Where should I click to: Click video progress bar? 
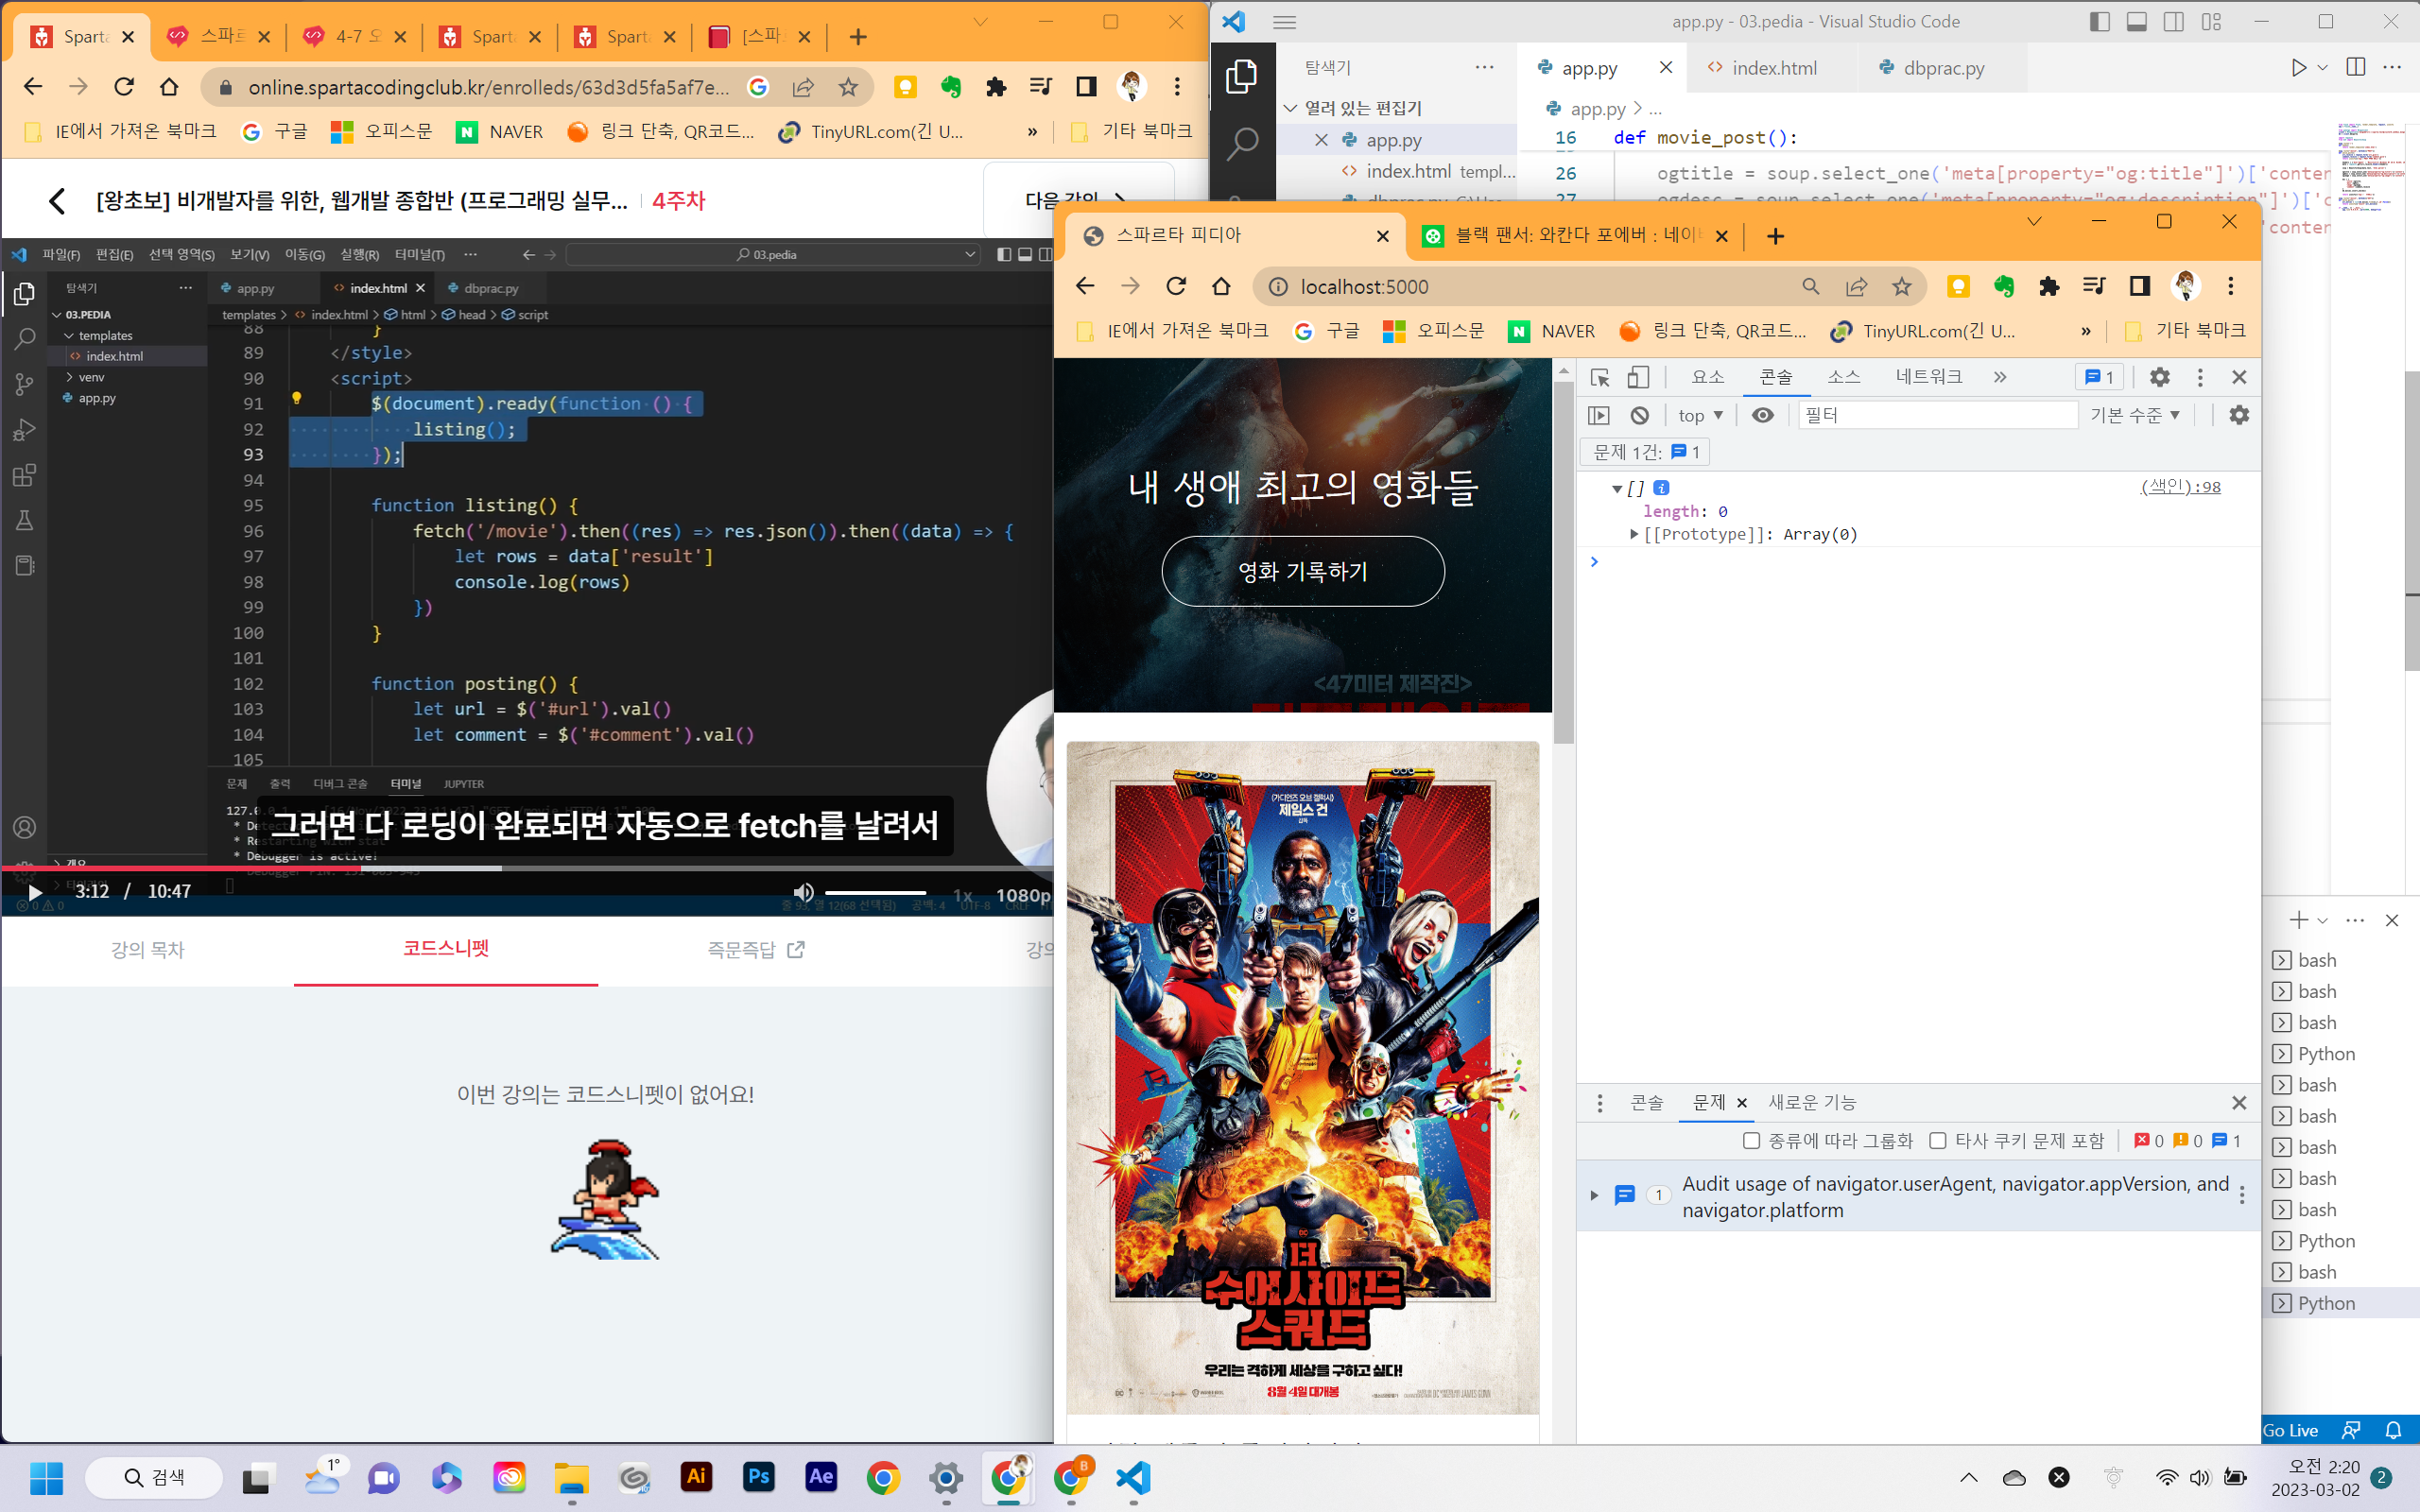click(x=527, y=868)
